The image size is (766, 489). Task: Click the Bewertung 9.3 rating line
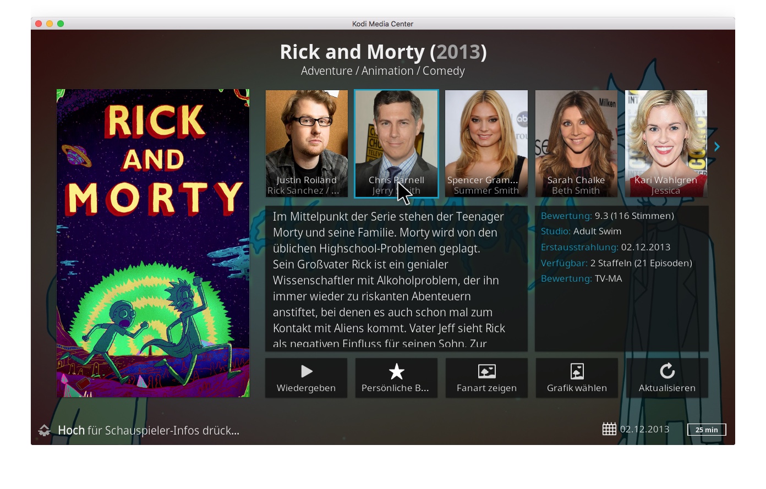point(608,216)
